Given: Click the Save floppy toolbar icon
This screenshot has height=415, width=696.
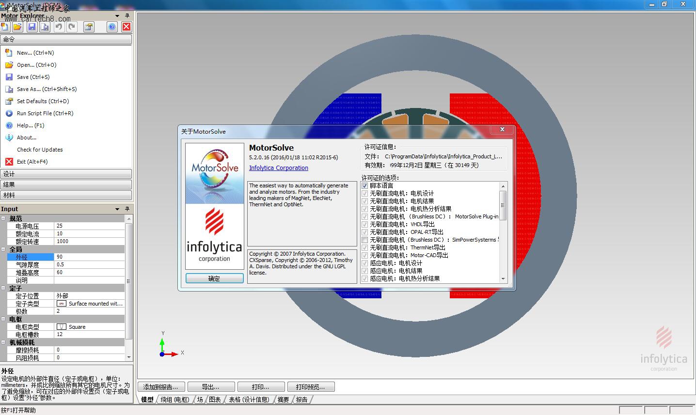Looking at the screenshot, I should (32, 27).
